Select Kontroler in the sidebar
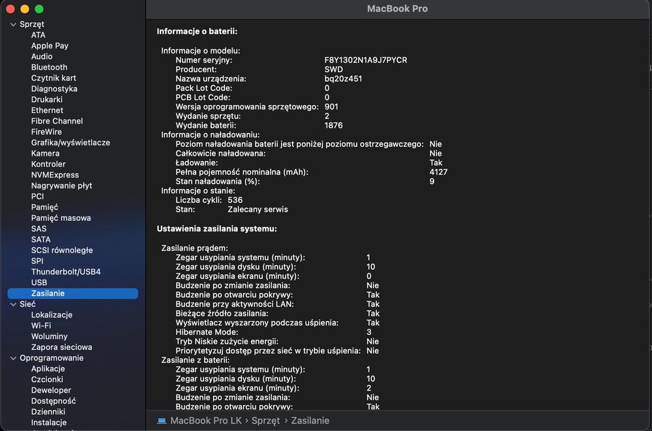The width and height of the screenshot is (652, 431). 48,164
